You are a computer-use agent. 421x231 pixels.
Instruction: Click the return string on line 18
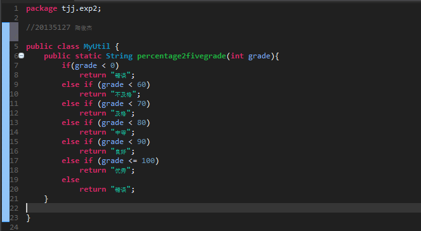121,170
